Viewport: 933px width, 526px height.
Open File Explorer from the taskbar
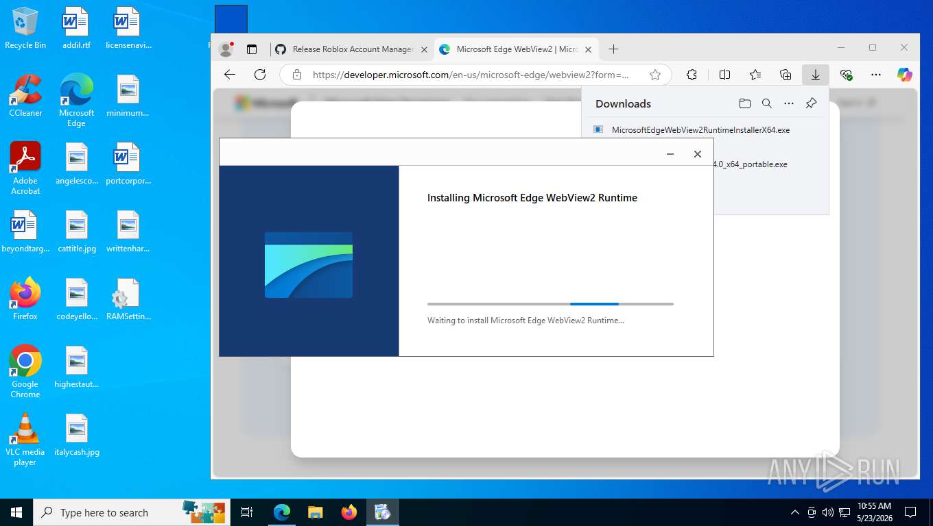[x=315, y=512]
